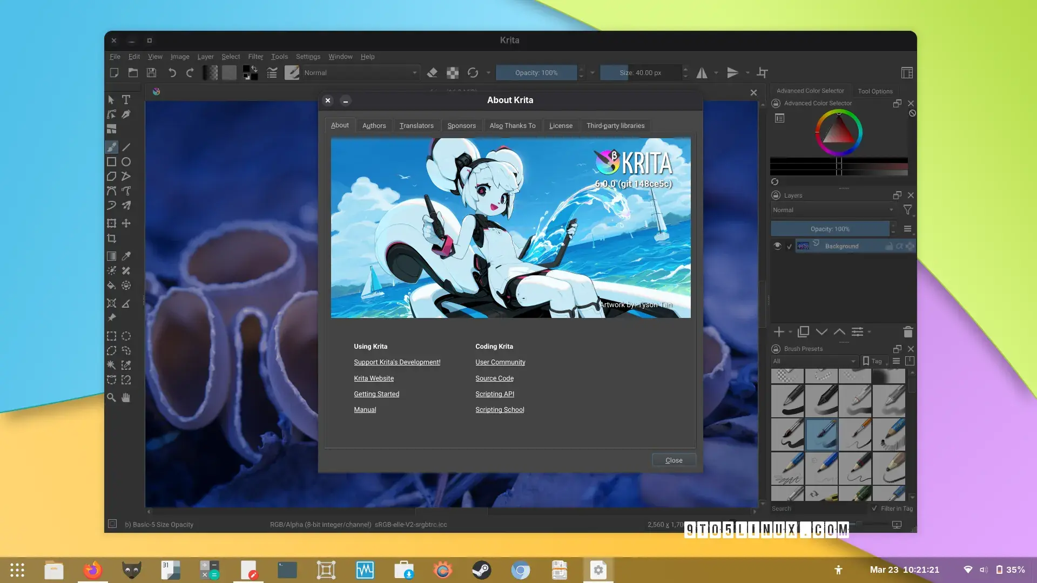Select the Ellipse shape tool
The image size is (1037, 583).
click(x=126, y=162)
